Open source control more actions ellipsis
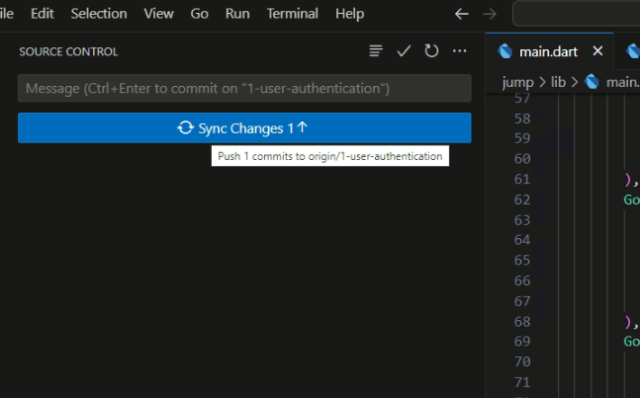Screen dimensions: 640x398 pos(460,51)
